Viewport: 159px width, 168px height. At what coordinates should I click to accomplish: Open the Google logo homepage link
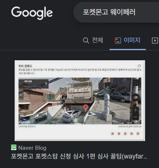32,13
